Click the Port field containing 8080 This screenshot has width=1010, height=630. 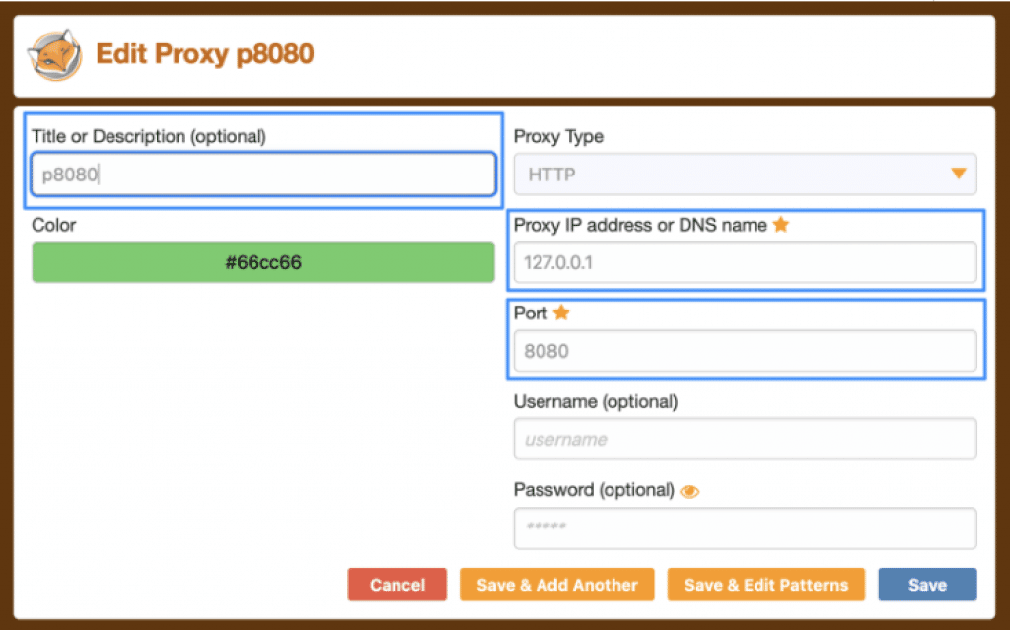coord(745,351)
